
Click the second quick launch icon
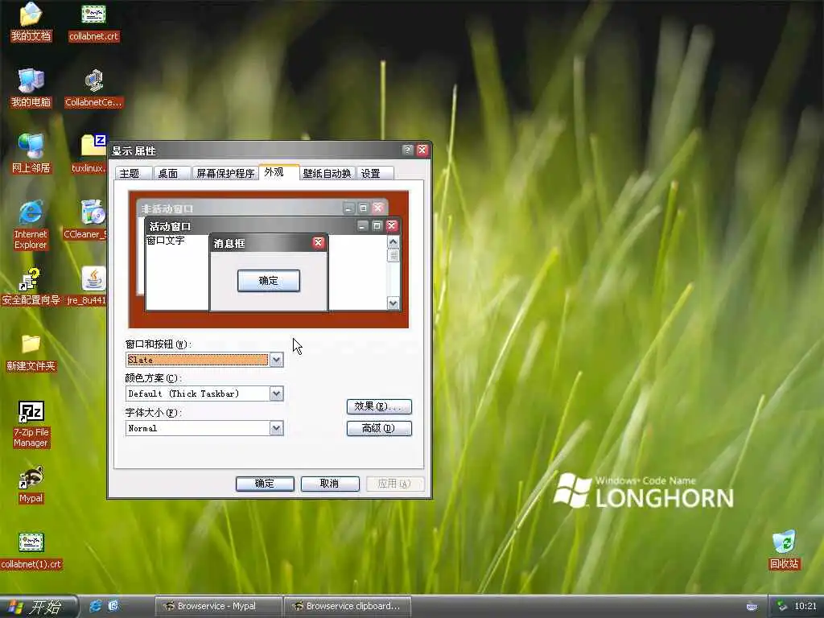click(113, 606)
